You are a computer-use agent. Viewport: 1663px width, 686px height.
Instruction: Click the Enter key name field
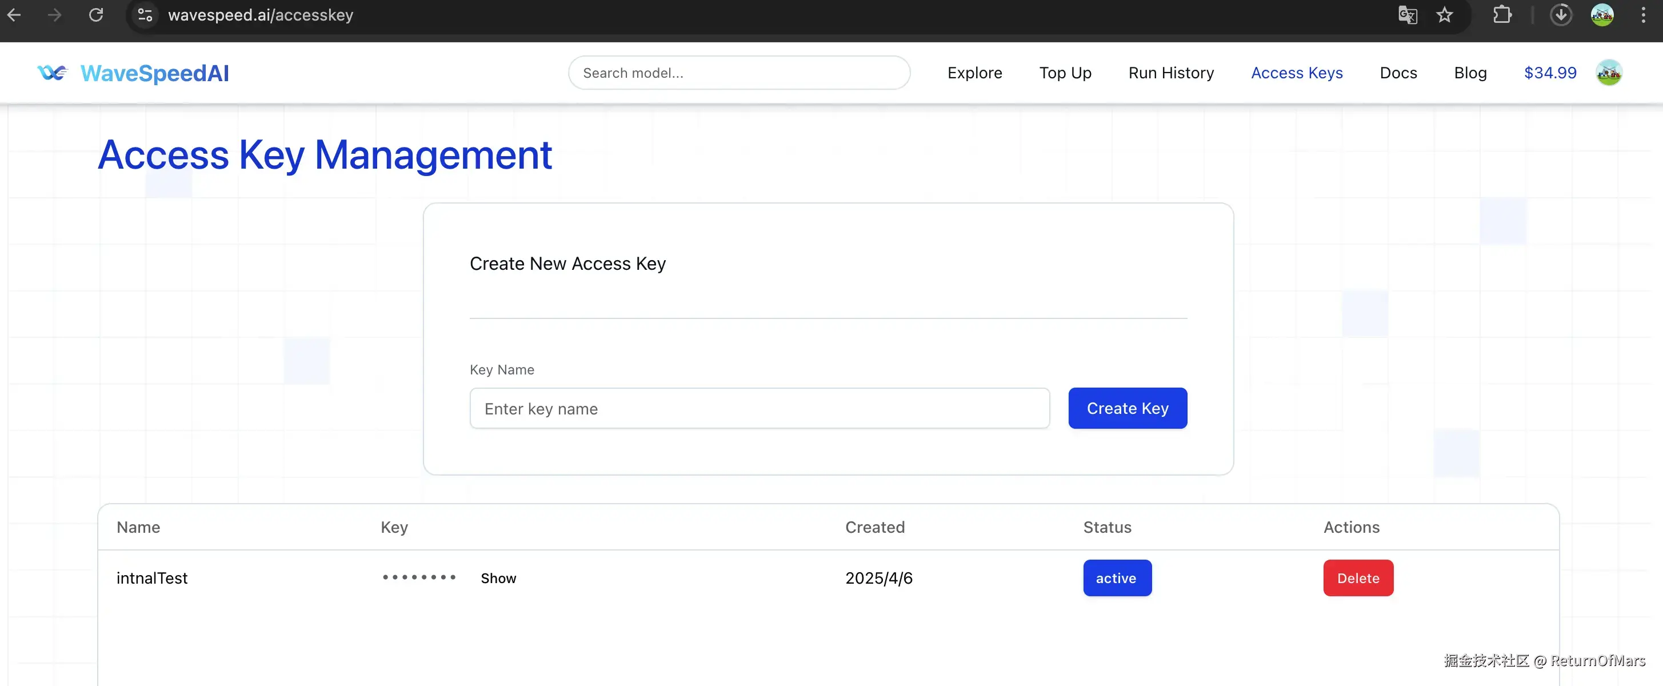click(x=759, y=408)
